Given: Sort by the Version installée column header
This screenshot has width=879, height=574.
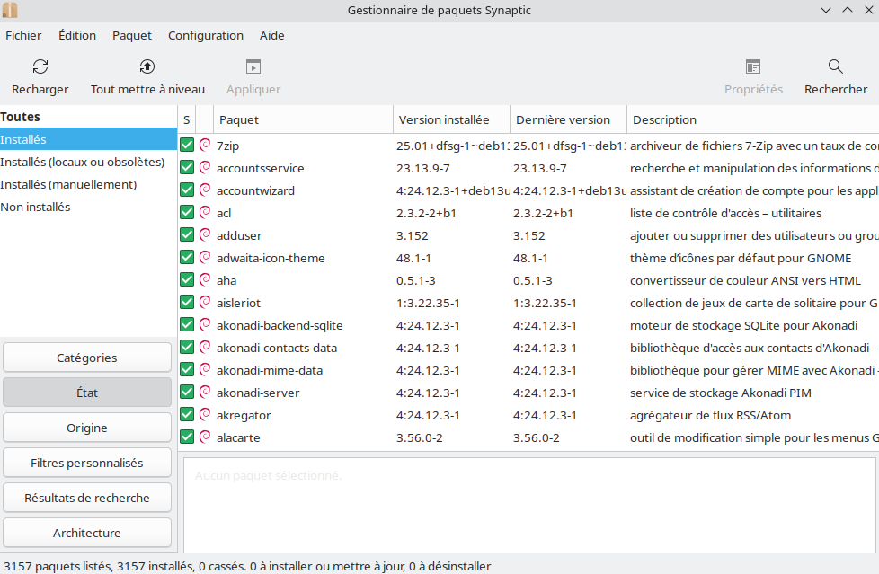Looking at the screenshot, I should (x=450, y=119).
